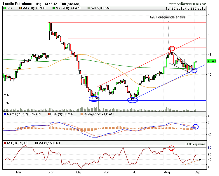219x176 pixels.
Task: Click the blue 90 RSI axis label
Action: [x=209, y=147]
